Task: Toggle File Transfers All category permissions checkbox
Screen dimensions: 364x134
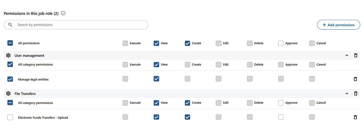Action: tap(10, 103)
